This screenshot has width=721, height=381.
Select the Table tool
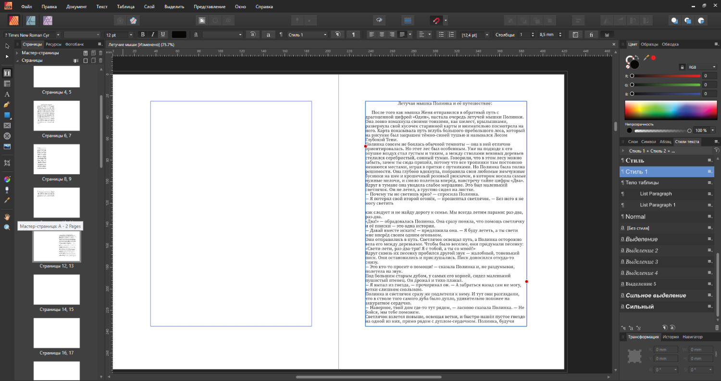[7, 84]
